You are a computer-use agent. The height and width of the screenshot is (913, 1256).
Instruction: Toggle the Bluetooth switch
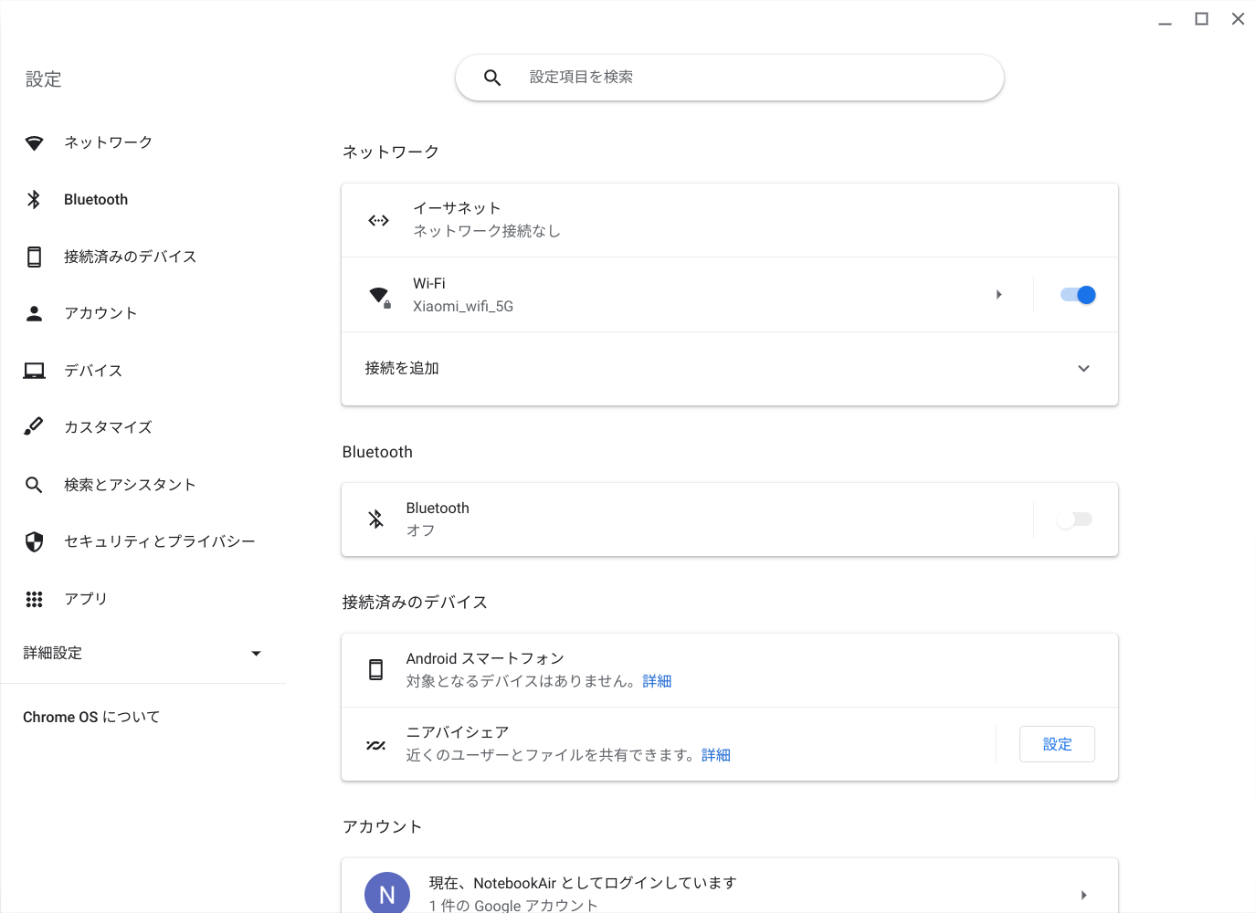click(x=1074, y=519)
